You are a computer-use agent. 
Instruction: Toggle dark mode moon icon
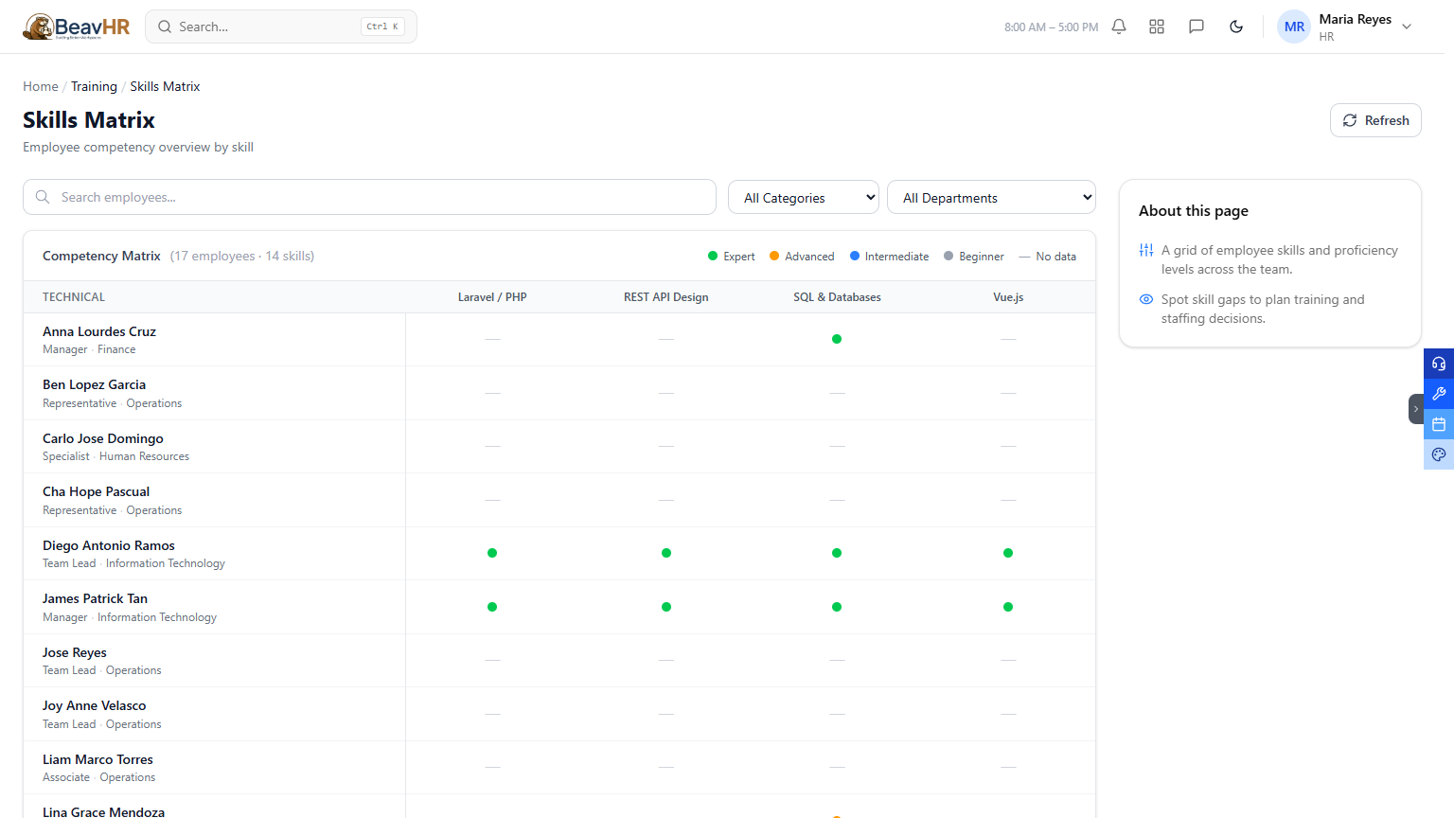pyautogui.click(x=1236, y=27)
